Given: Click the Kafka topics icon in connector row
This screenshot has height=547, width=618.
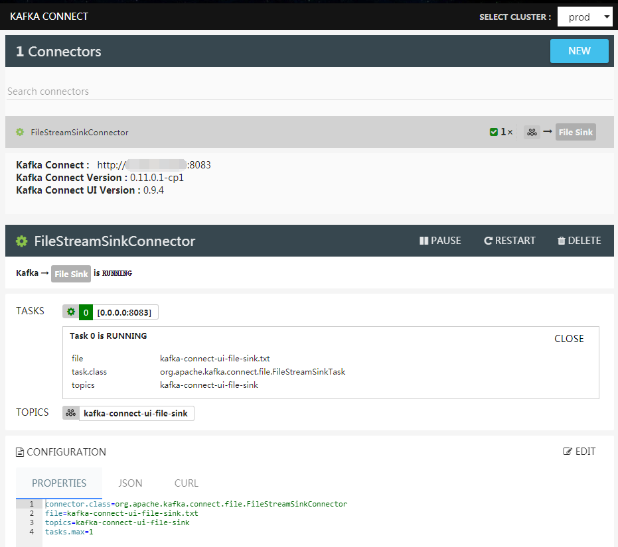Looking at the screenshot, I should (532, 132).
